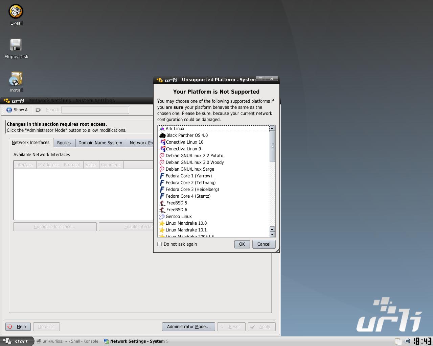Screen dimensions: 433x346
Task: Select Debian GNU/Linux 3.0 Woody entry
Action: point(213,162)
